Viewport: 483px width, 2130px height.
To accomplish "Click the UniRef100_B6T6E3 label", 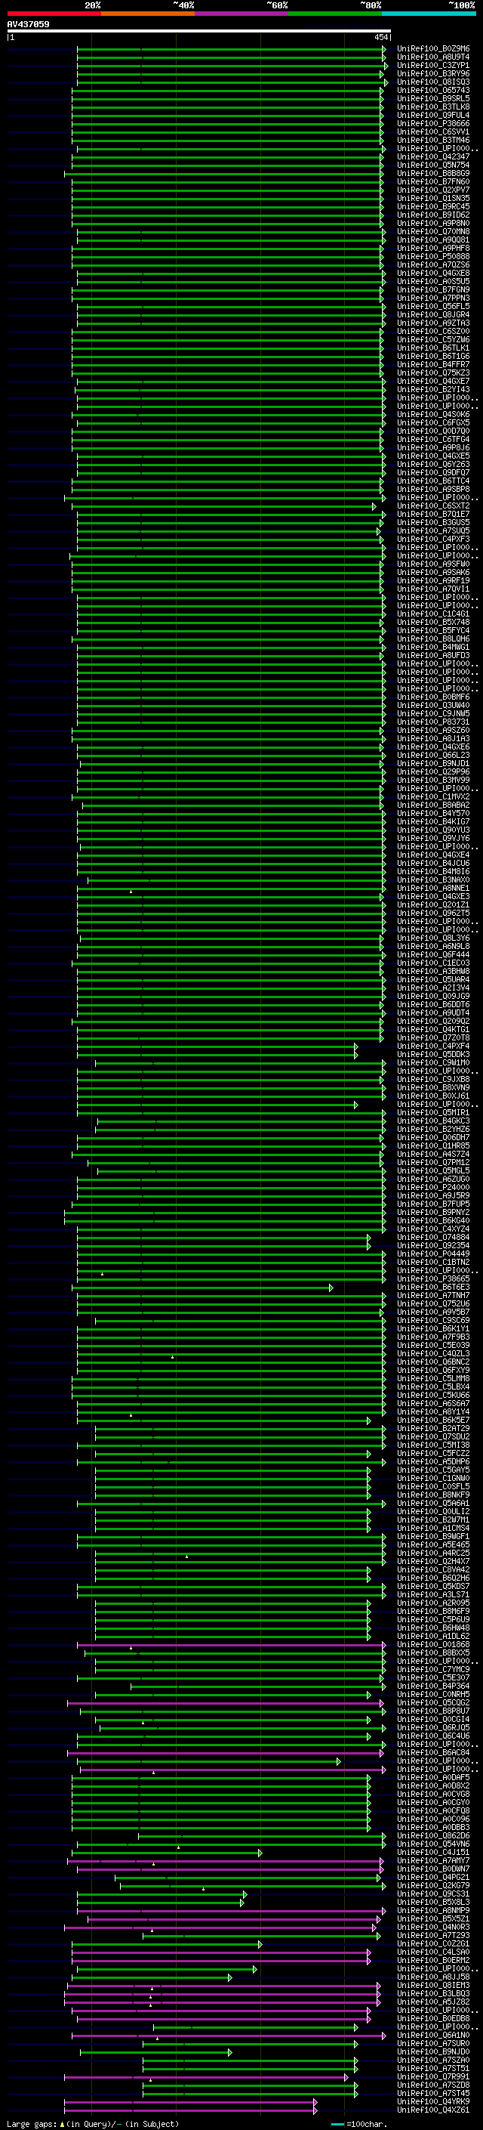I will tap(433, 1288).
